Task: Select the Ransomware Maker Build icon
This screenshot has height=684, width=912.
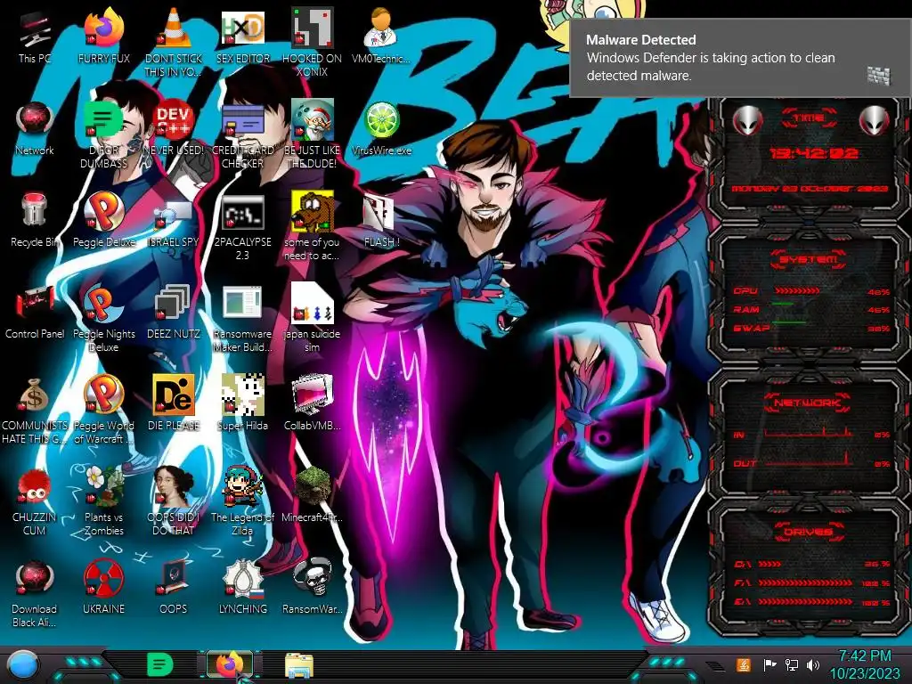Action: point(242,319)
